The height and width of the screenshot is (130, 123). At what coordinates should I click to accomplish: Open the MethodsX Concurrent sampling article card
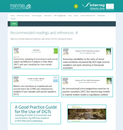click(36, 58)
